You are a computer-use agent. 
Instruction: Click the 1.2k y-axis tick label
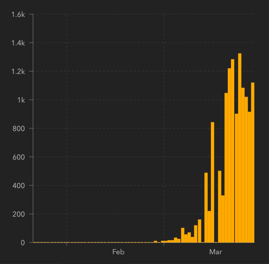[x=18, y=71]
